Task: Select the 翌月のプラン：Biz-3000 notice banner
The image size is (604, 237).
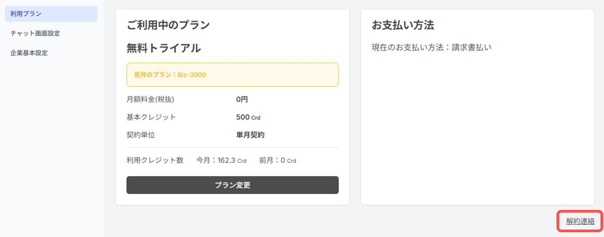Action: tap(232, 75)
